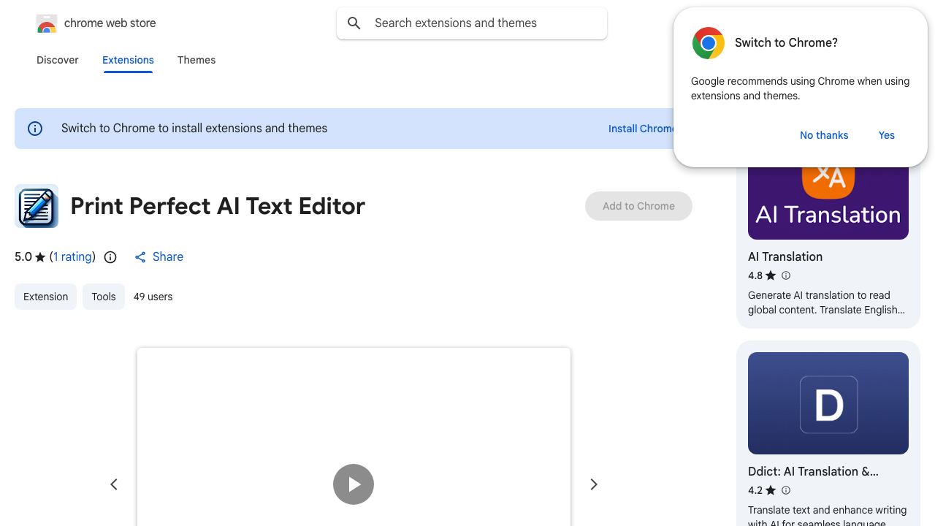Screen dimensions: 935x526
Task: Open the 1 rating link
Action: coord(73,257)
